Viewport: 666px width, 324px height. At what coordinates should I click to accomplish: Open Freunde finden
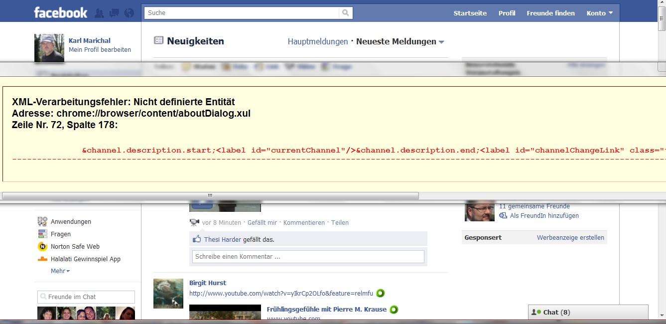tap(551, 13)
